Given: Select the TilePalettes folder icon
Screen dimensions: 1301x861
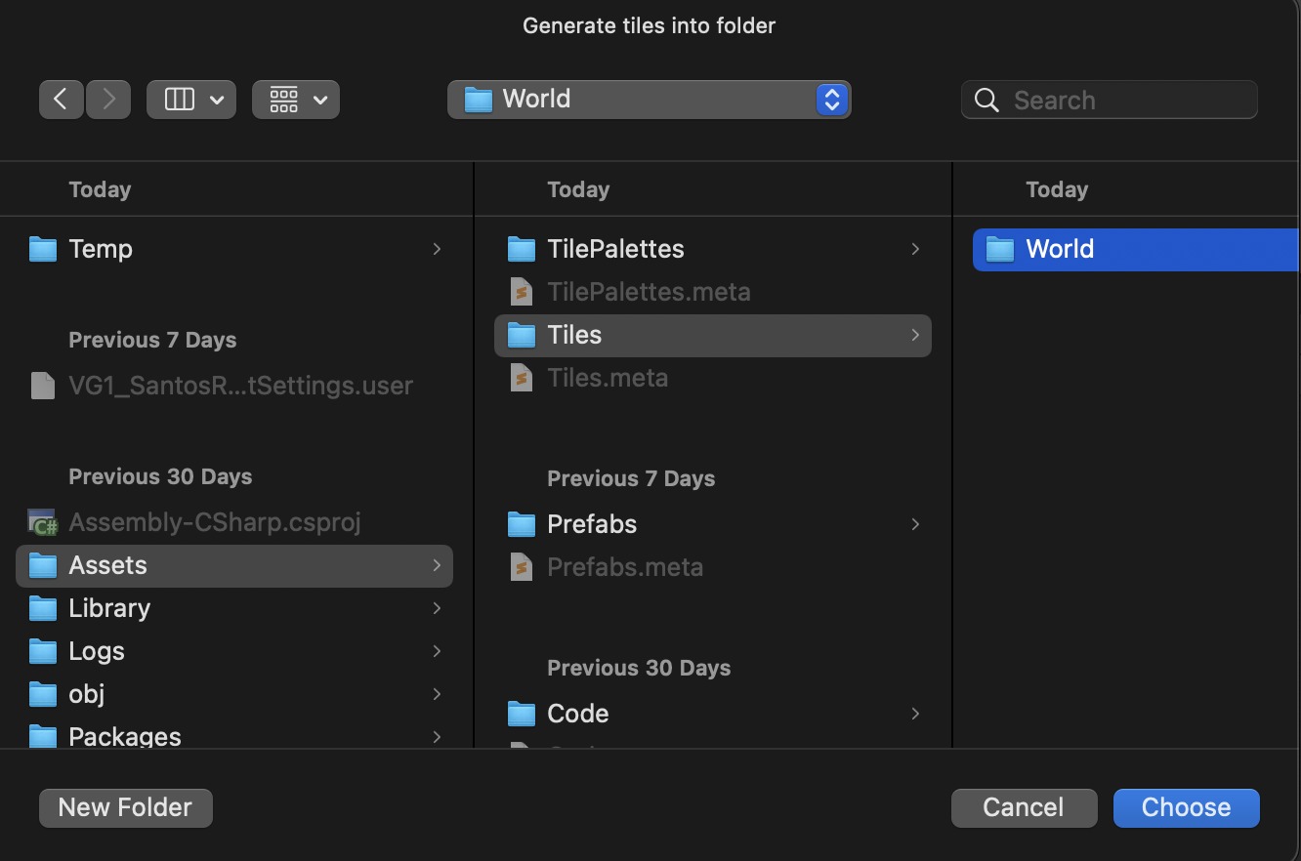Looking at the screenshot, I should tap(522, 249).
